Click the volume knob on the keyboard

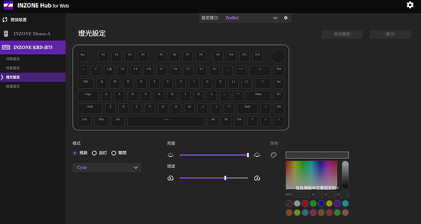(x=278, y=55)
